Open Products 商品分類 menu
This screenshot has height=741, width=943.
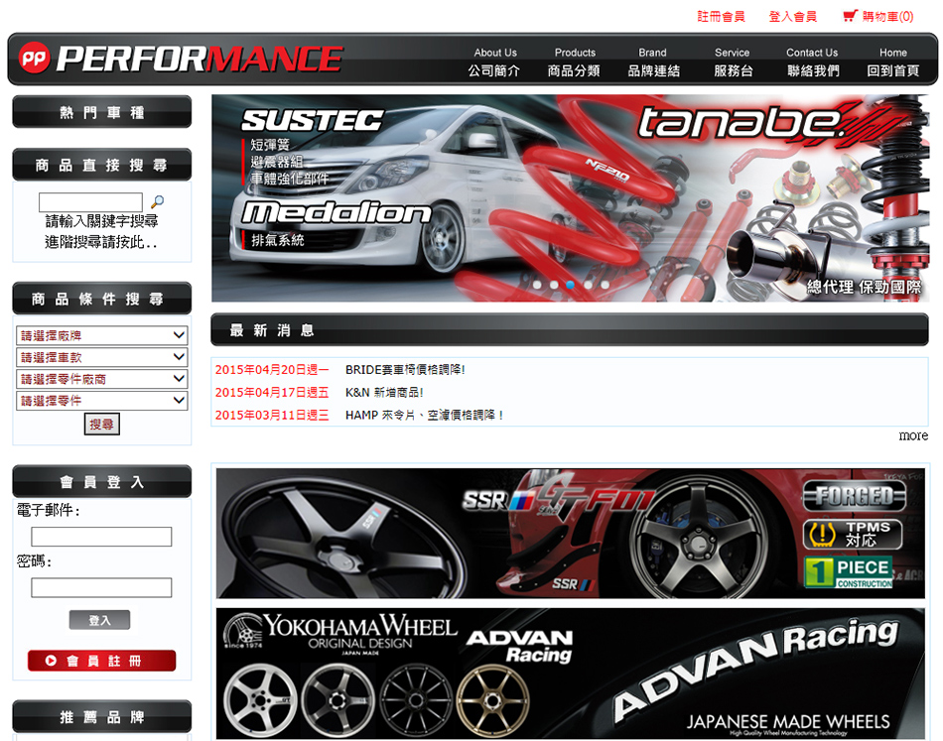coord(575,62)
